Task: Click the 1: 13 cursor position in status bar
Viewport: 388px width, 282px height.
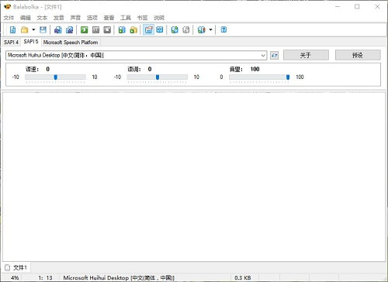Action: 45,278
